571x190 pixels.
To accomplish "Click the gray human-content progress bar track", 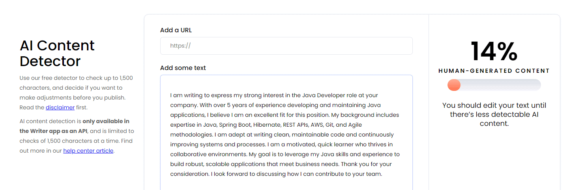I will (494, 85).
